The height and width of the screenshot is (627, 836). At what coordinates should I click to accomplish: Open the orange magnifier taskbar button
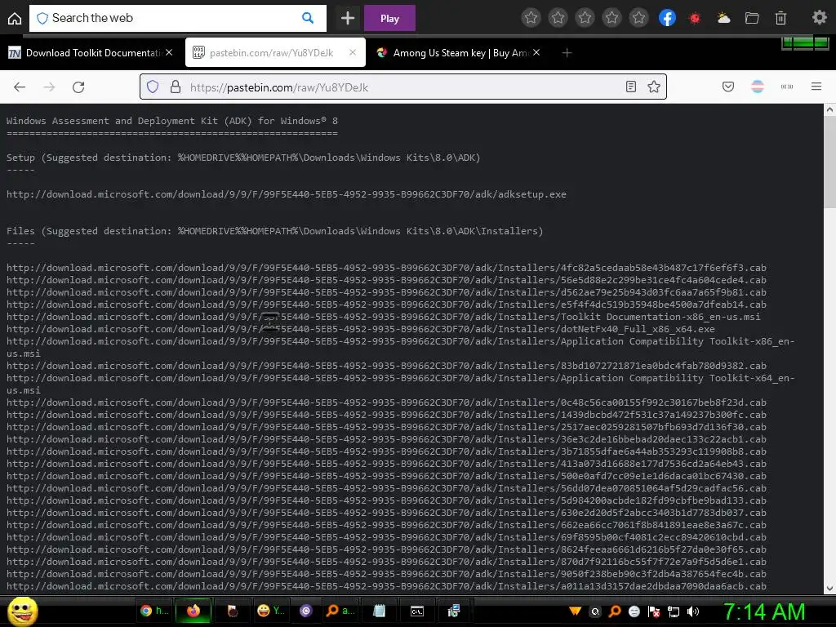click(x=340, y=611)
